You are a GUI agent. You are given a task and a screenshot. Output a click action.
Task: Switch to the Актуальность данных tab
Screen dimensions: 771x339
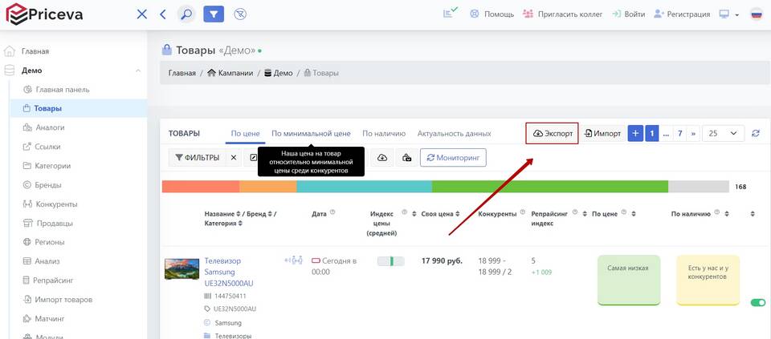pos(454,134)
